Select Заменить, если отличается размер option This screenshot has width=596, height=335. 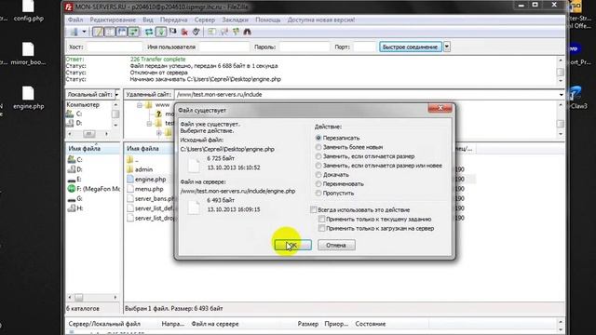click(x=365, y=156)
